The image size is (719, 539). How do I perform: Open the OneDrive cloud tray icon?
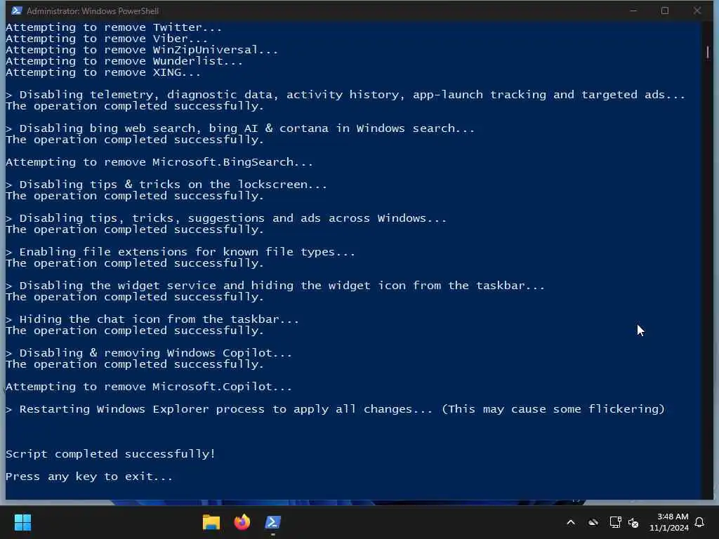pyautogui.click(x=593, y=522)
